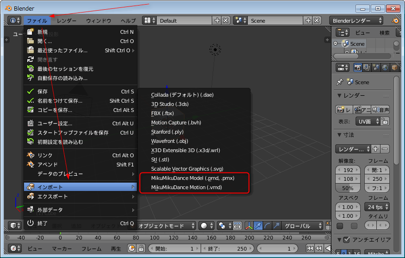Image resolution: width=405 pixels, height=258 pixels.
Task: Click the Blender logo at right of header
Action: (x=395, y=20)
